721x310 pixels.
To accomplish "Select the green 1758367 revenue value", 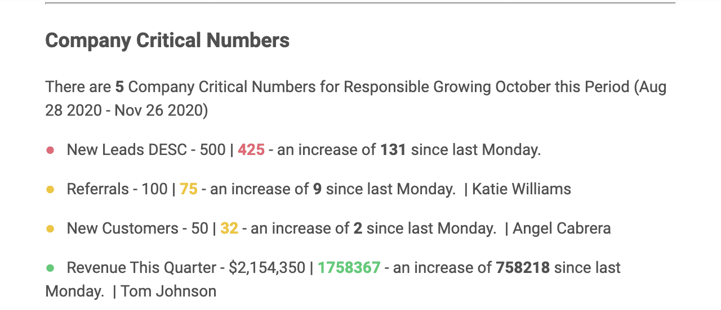I will click(349, 268).
